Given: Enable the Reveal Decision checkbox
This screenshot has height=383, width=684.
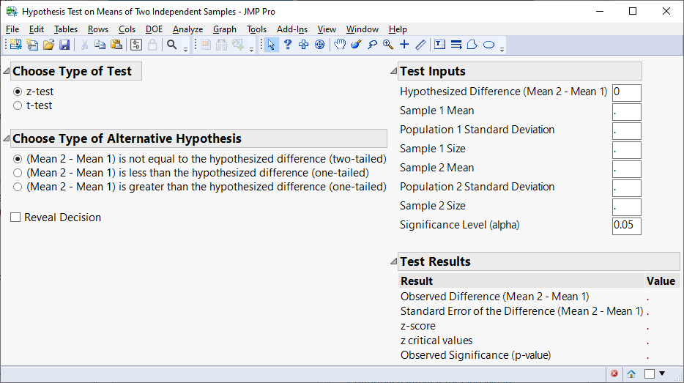Looking at the screenshot, I should point(15,217).
